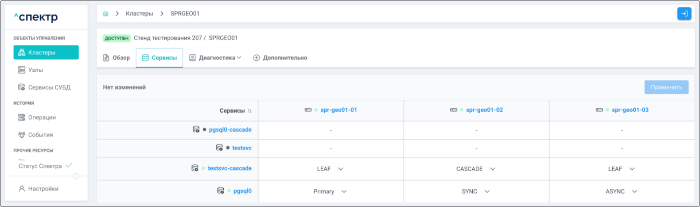Open the Диагностика tab menu
This screenshot has height=207, width=700.
215,58
